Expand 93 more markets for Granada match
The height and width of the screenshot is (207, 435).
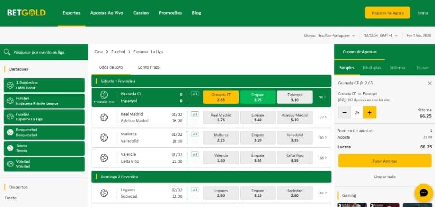tap(322, 97)
